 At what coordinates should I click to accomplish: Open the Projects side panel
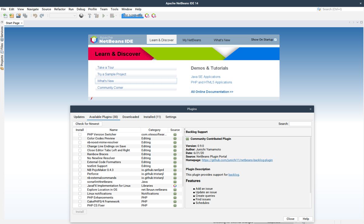(x=2, y=62)
